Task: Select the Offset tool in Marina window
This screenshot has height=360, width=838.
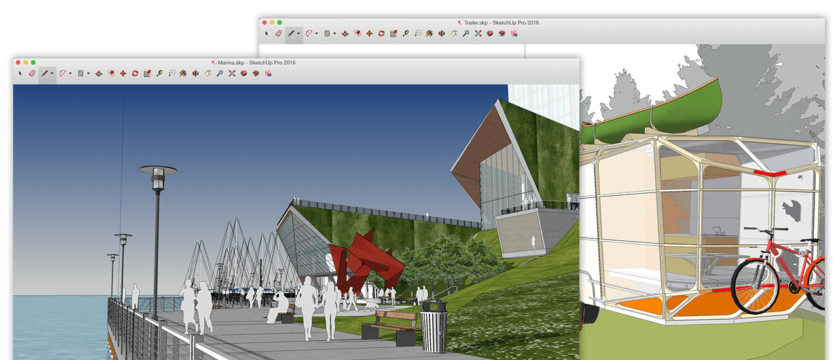Action: point(111,73)
